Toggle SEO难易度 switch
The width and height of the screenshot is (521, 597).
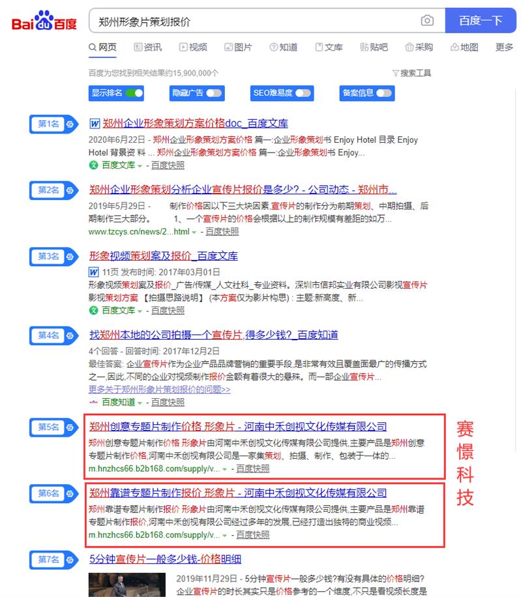tap(303, 93)
